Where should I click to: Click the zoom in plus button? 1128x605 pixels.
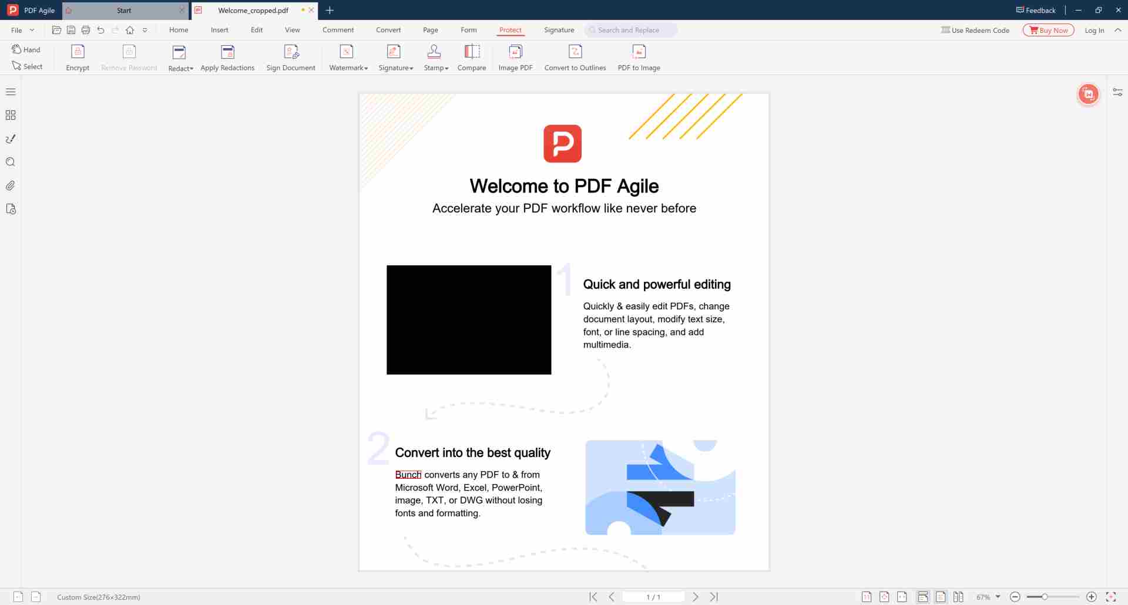[x=1092, y=597]
